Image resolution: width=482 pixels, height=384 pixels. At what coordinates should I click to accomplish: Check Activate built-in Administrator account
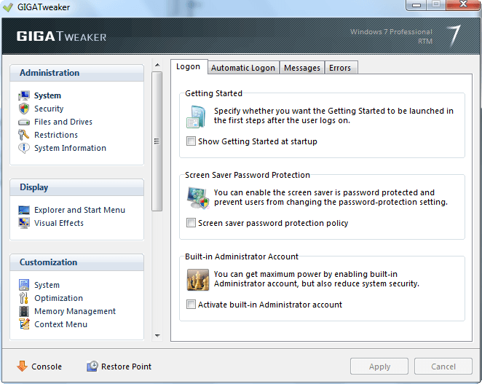[191, 305]
